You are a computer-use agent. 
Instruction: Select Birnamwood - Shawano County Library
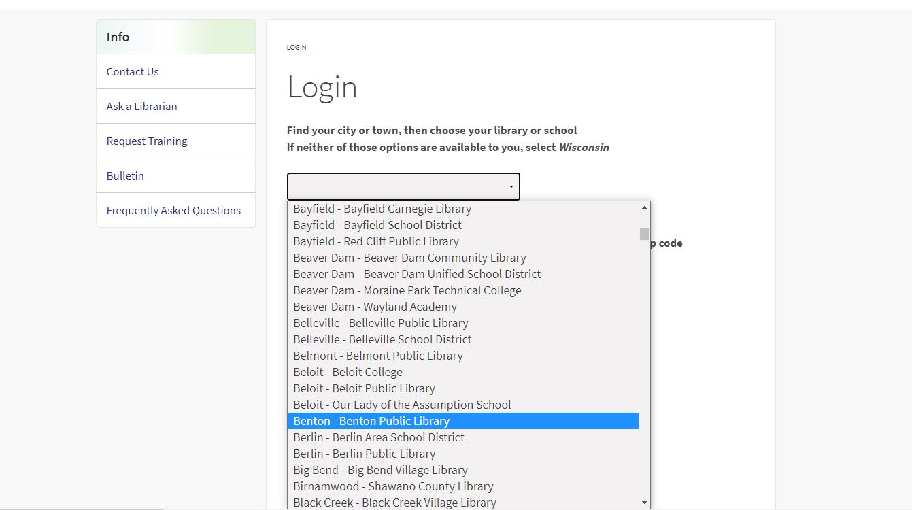tap(393, 486)
